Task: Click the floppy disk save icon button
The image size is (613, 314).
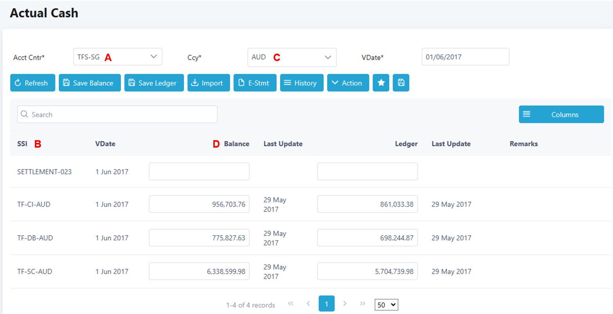Action: [401, 83]
